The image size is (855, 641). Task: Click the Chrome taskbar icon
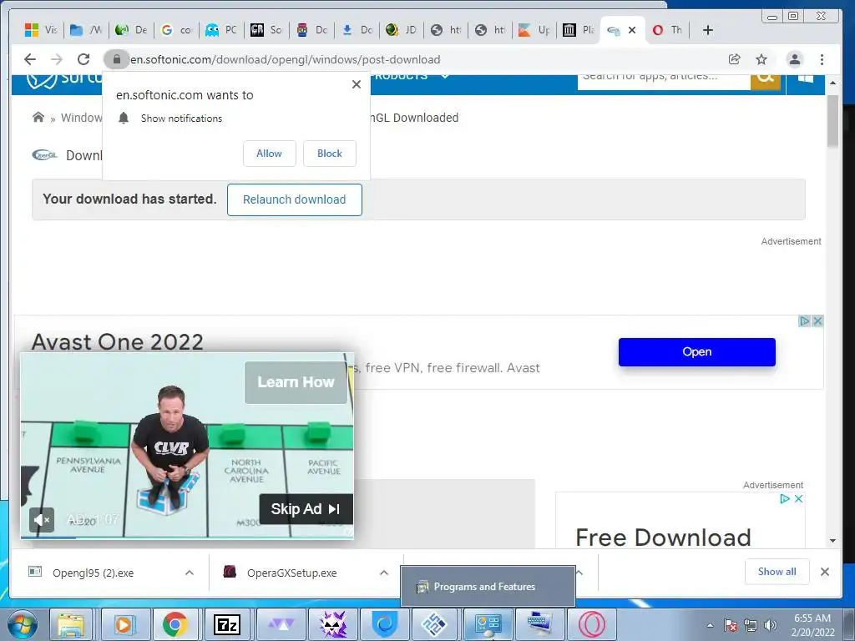(175, 624)
